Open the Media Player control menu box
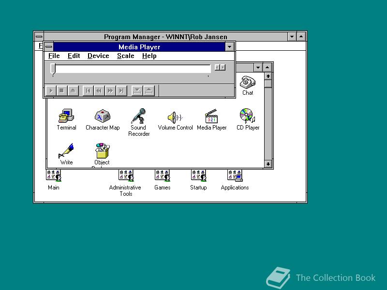The height and width of the screenshot is (290, 387). [49, 46]
